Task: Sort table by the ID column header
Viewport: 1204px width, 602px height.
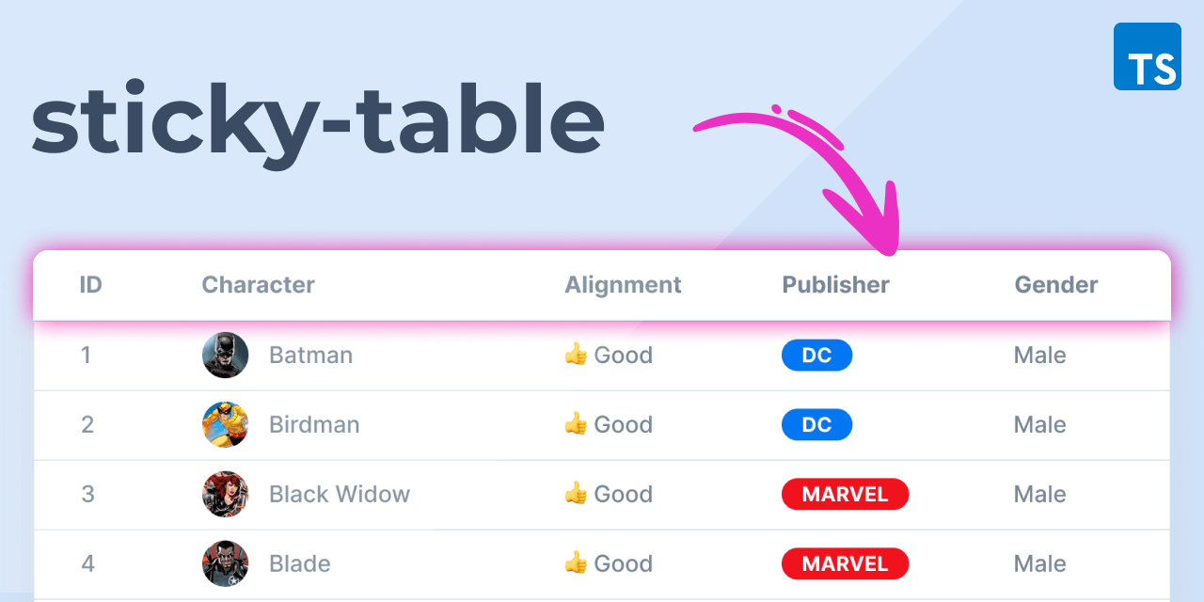Action: [90, 284]
